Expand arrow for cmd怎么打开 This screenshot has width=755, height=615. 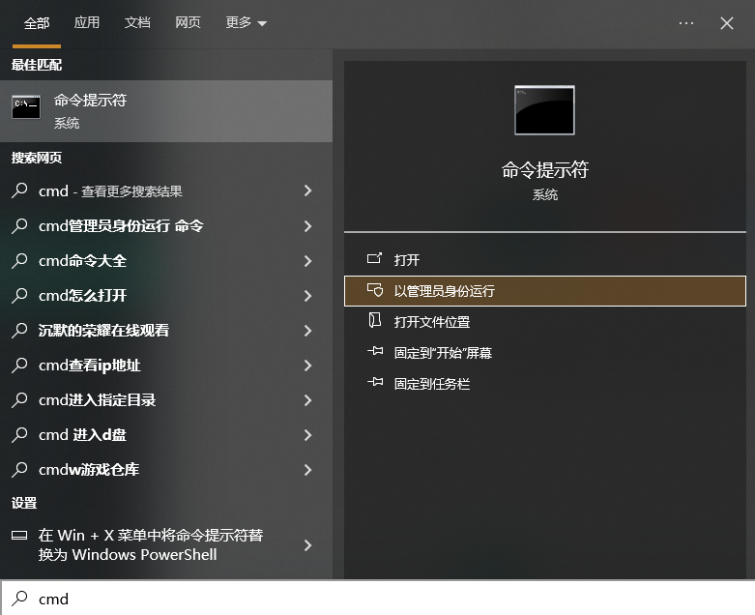(x=308, y=296)
